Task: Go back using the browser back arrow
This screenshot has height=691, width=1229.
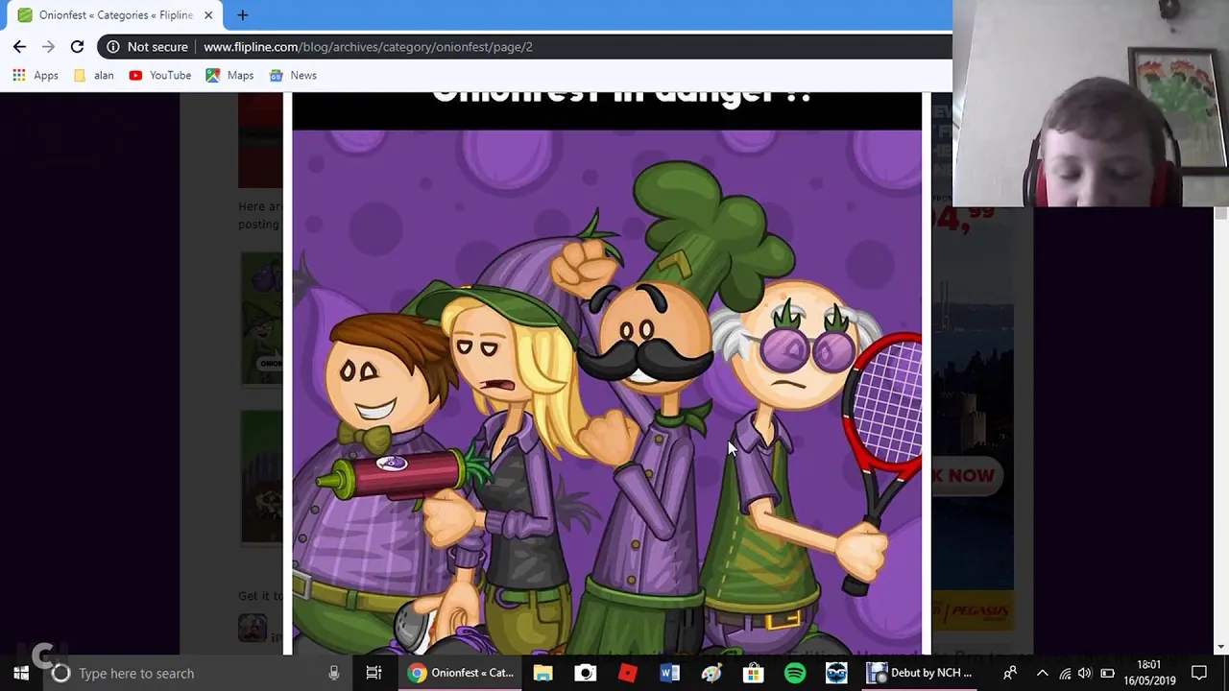Action: coord(19,46)
